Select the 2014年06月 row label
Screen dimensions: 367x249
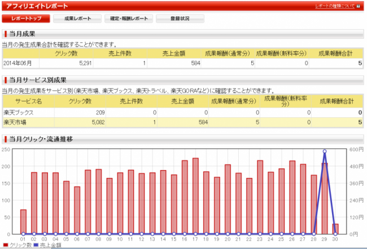(x=18, y=63)
